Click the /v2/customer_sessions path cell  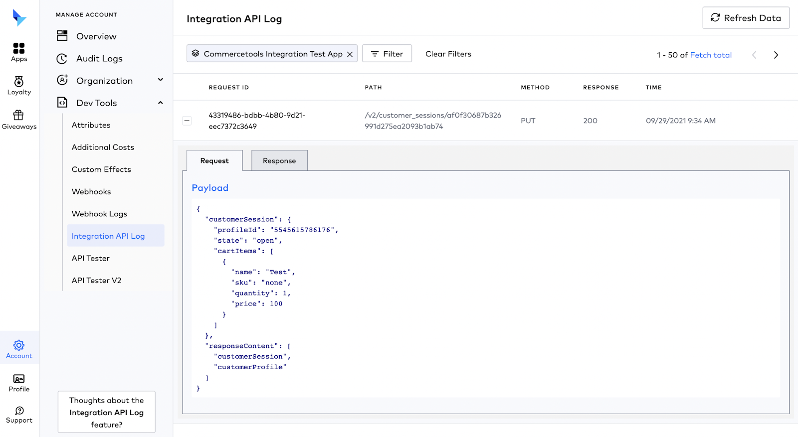(x=433, y=121)
